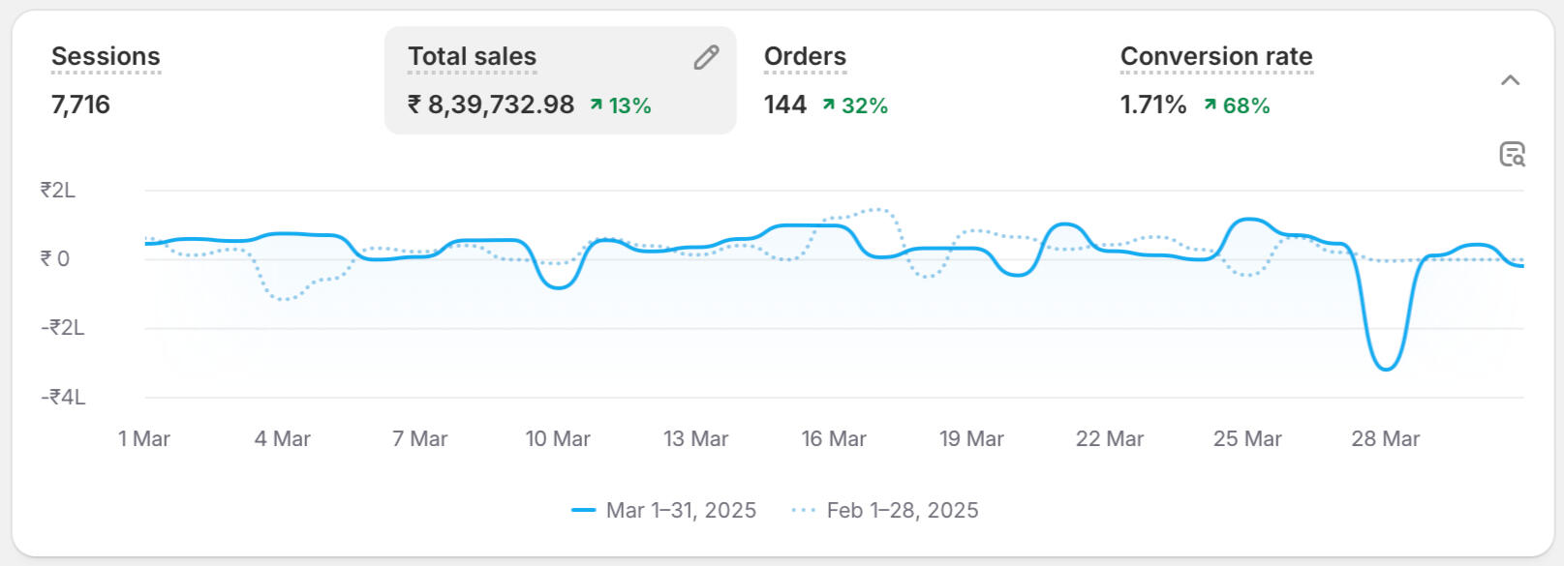Click the Total sales 13% increase indicator
The image size is (1564, 566).
click(621, 105)
